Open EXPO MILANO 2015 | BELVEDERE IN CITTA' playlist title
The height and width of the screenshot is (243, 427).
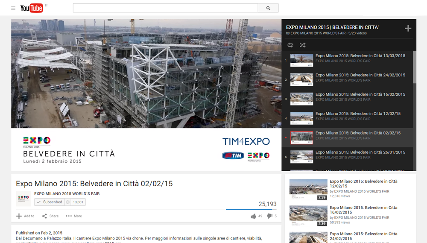(x=332, y=27)
